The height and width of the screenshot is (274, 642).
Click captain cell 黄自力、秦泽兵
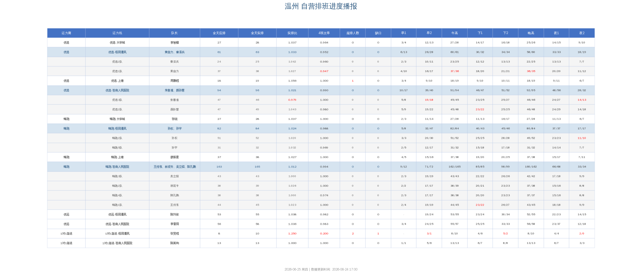tap(175, 52)
